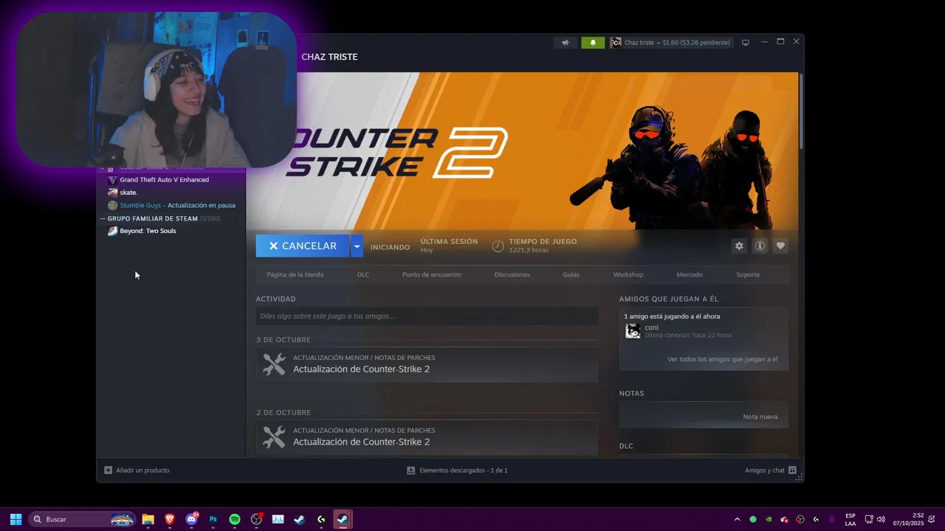Click the Counter-Strike 2 banner image
This screenshot has width=945, height=531.
tap(522, 151)
